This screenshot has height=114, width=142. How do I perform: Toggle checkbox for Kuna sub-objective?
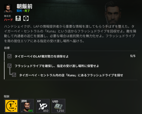pos(14,75)
